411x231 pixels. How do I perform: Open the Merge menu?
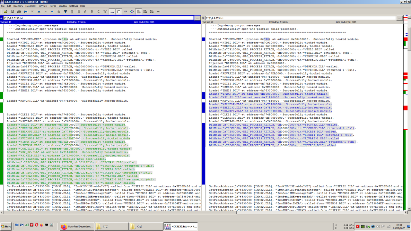coord(53,6)
